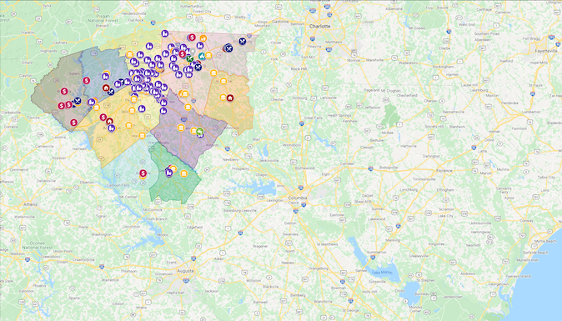Image resolution: width=562 pixels, height=321 pixels.
Task: Select the dark red house marker in orange county
Action: pos(230,98)
